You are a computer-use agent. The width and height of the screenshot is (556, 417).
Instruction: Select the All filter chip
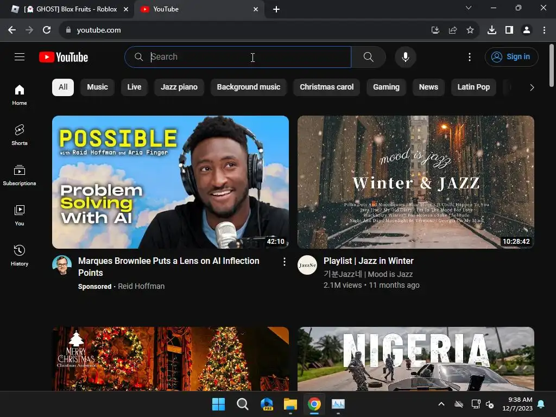(63, 87)
